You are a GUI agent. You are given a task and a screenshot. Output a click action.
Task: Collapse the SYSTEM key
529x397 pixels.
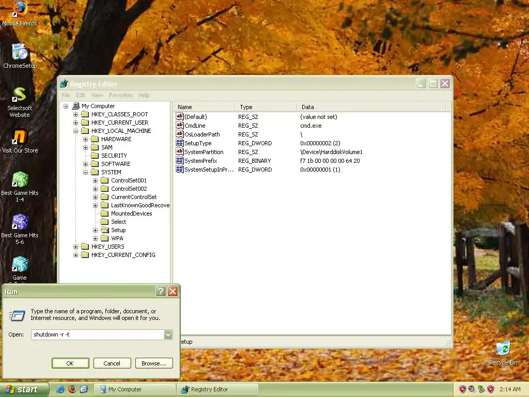click(x=85, y=172)
